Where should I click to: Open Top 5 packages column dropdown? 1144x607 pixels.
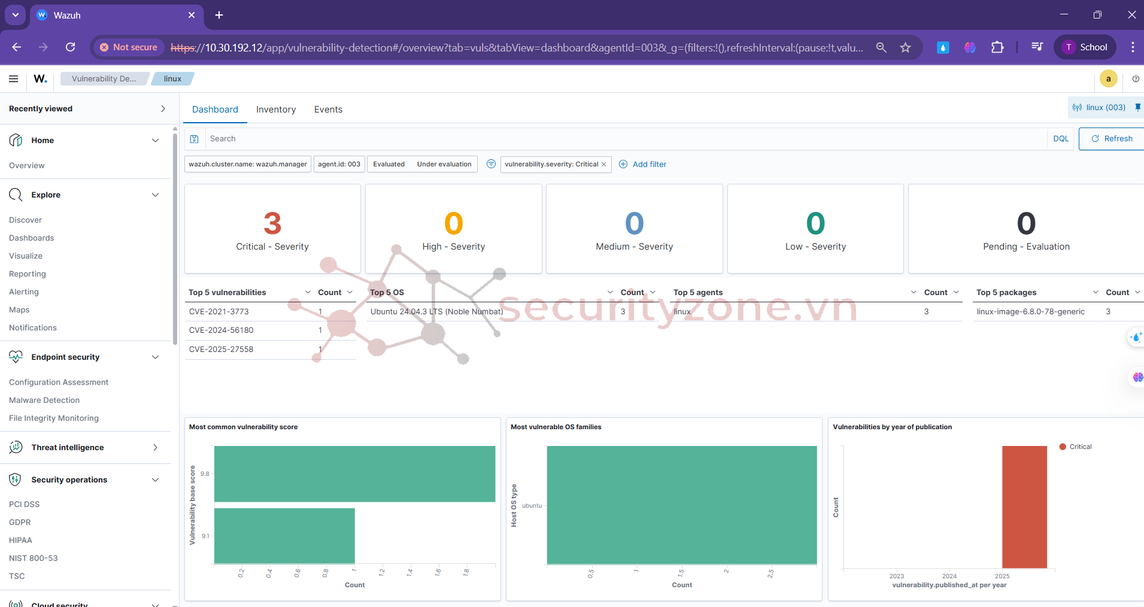1096,292
